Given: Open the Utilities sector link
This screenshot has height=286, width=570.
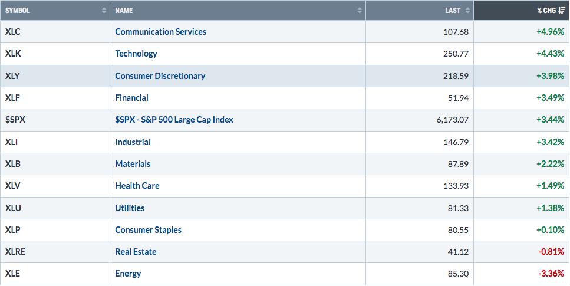Looking at the screenshot, I should pos(130,208).
